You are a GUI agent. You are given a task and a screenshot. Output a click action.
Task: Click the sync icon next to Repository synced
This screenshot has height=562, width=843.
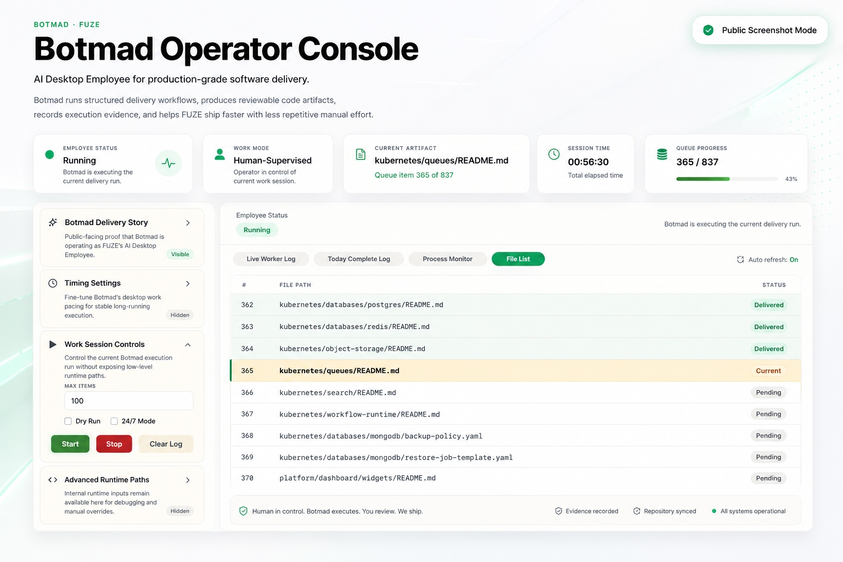pyautogui.click(x=637, y=511)
